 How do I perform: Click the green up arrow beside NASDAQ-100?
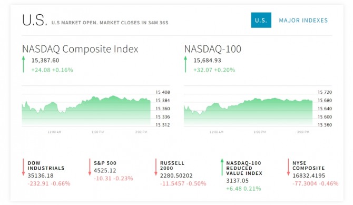pos(185,64)
